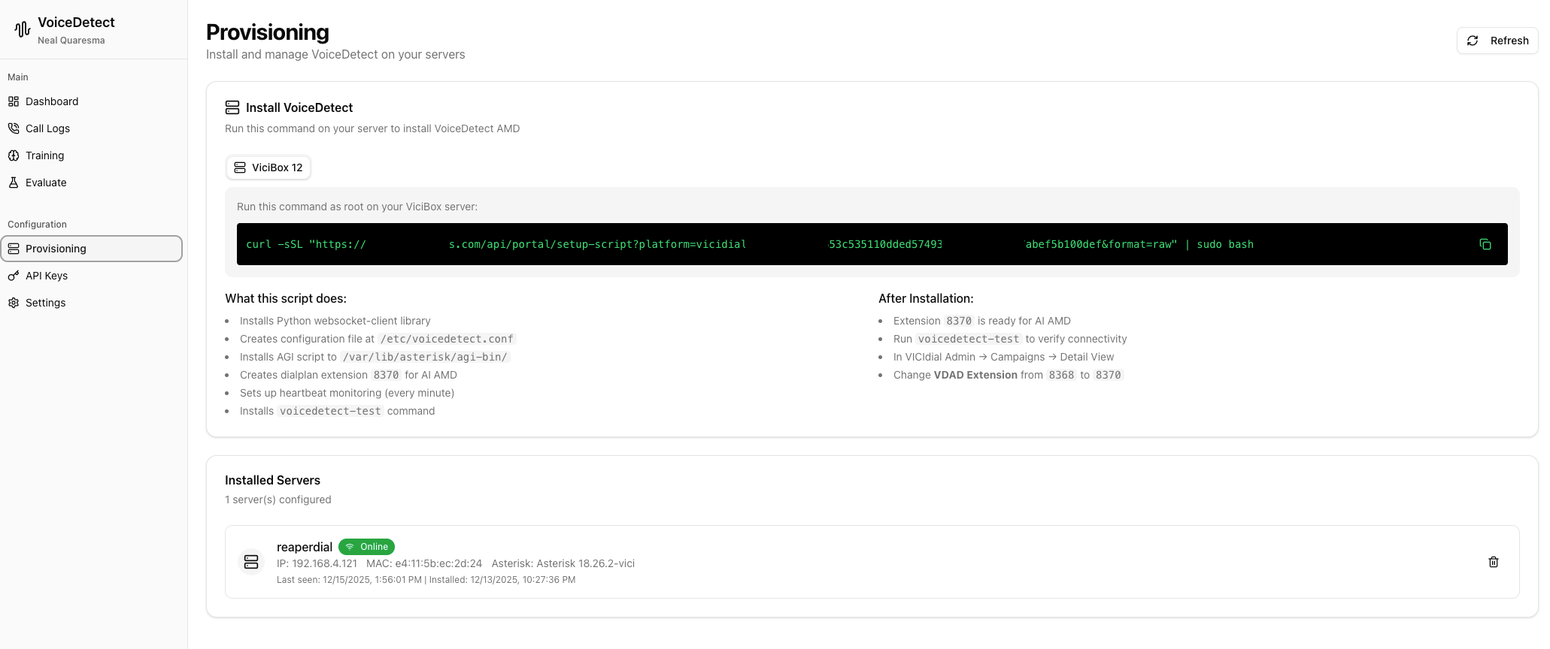Open Settings from the sidebar
The width and height of the screenshot is (1550, 649).
[x=92, y=303]
